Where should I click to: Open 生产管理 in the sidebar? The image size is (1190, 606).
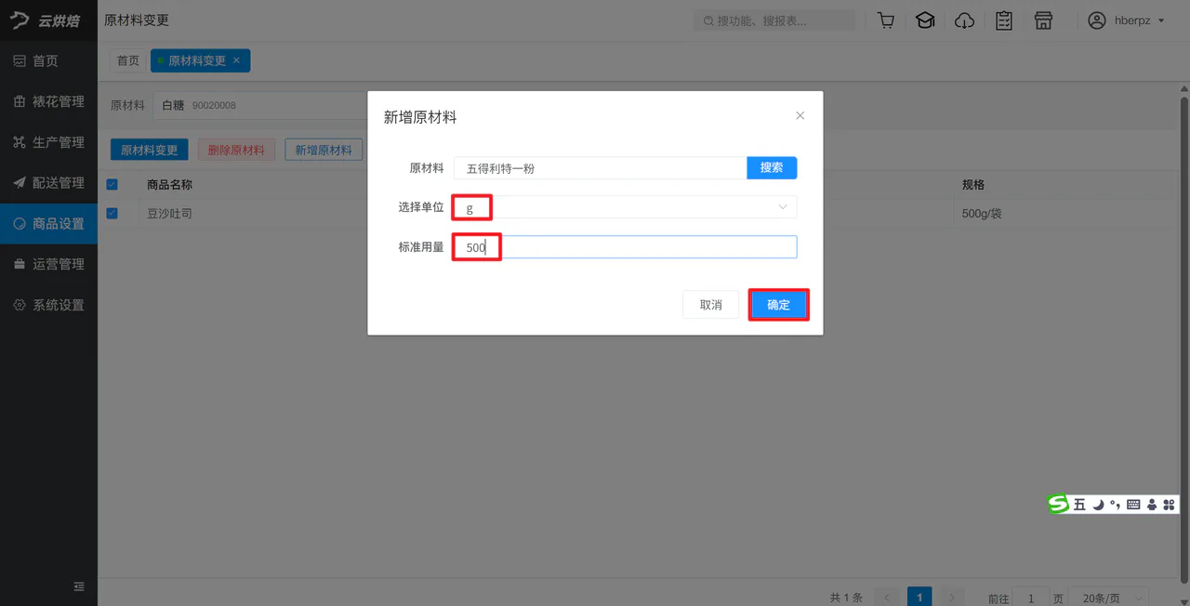coord(48,142)
